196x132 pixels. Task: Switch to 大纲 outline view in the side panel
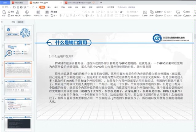pos(13,22)
